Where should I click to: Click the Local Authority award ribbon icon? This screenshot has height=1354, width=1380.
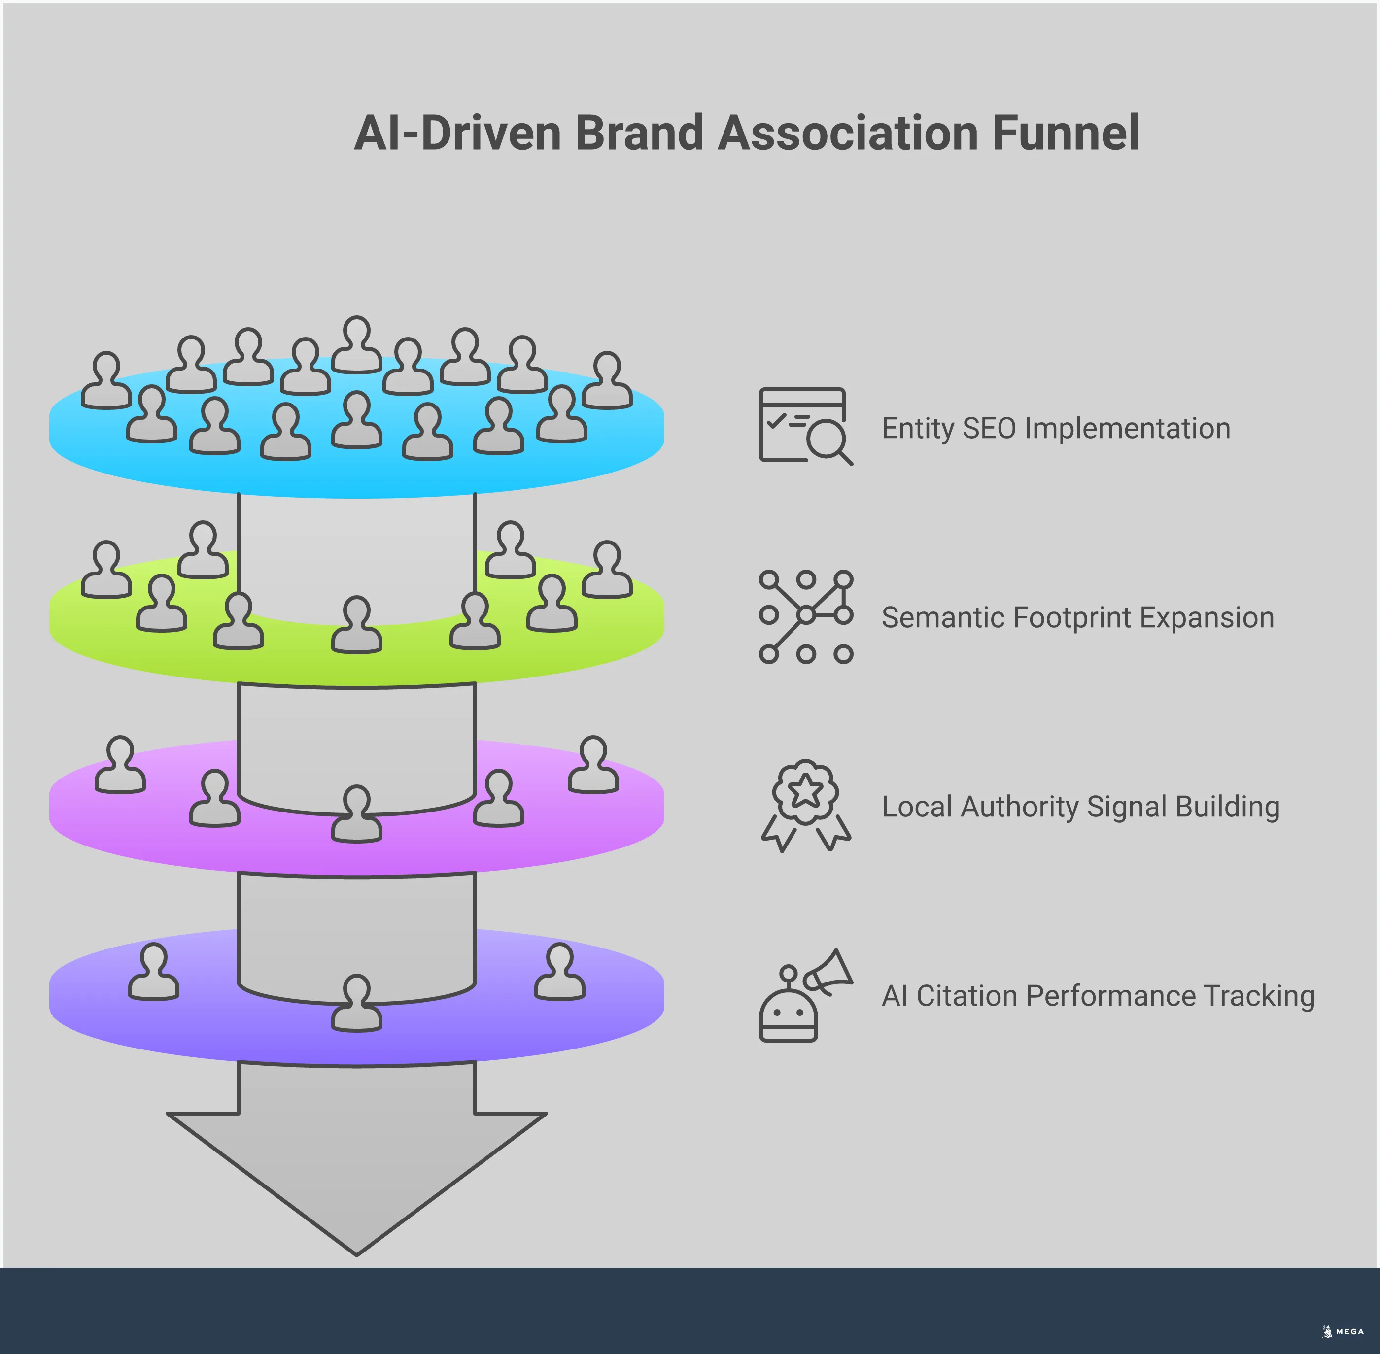805,806
